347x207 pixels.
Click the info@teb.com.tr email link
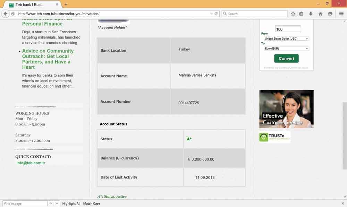coord(31,163)
